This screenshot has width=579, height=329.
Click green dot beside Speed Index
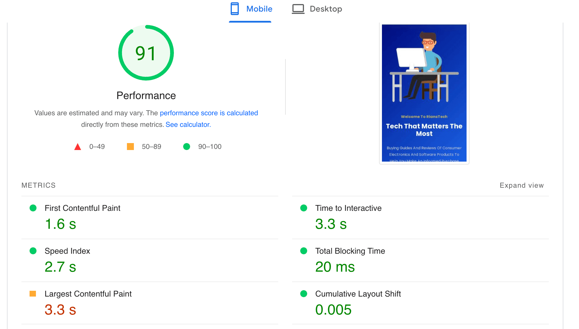[33, 251]
